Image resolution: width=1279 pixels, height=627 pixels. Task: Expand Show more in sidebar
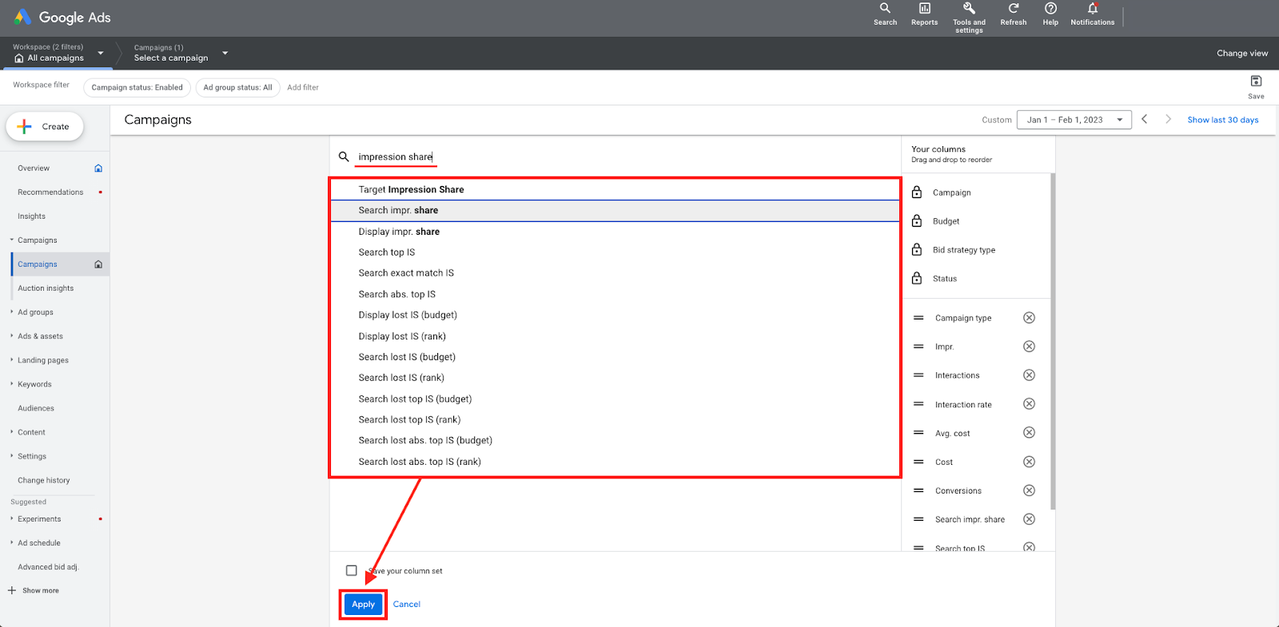(33, 590)
